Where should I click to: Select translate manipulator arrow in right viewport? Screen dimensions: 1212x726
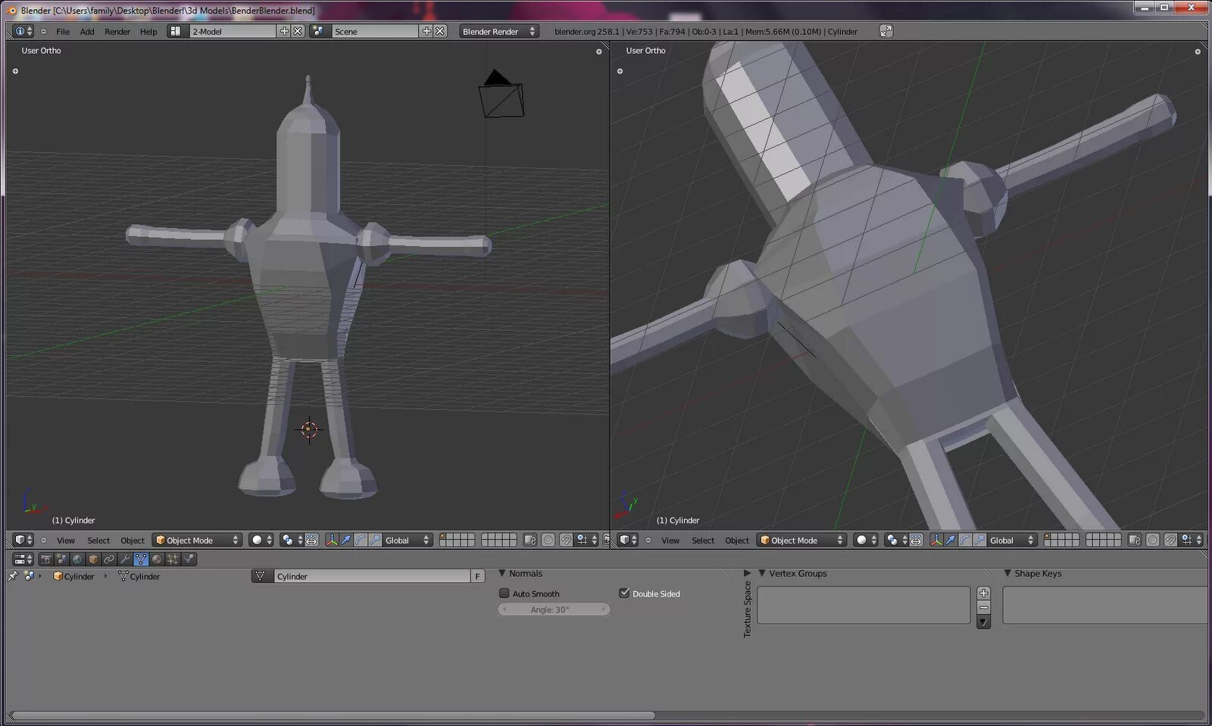click(x=951, y=540)
